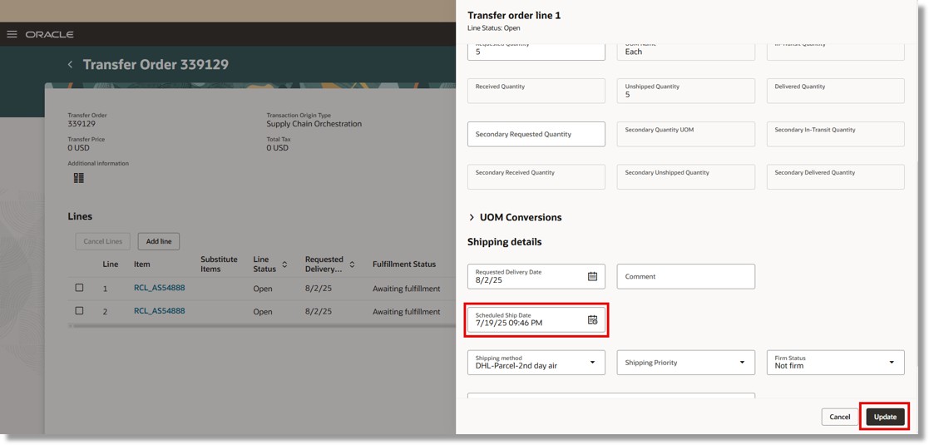Click the Unshipped Quantity field
The image size is (929, 445).
coord(686,91)
